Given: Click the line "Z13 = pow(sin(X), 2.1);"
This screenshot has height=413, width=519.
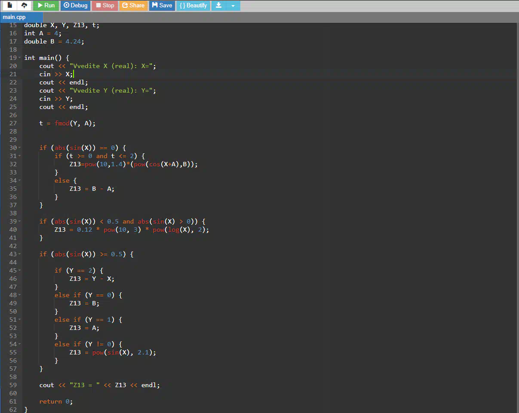Looking at the screenshot, I should (x=113, y=352).
